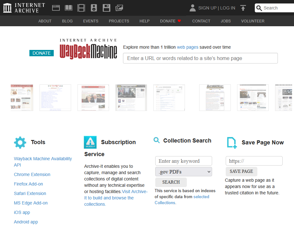The image size is (294, 225).
Task: Select DONATE with heart in nav bar
Action: point(170,21)
